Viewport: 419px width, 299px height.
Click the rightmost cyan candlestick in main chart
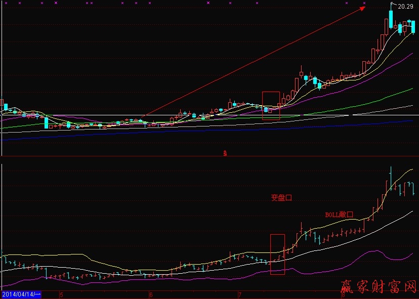[413, 27]
